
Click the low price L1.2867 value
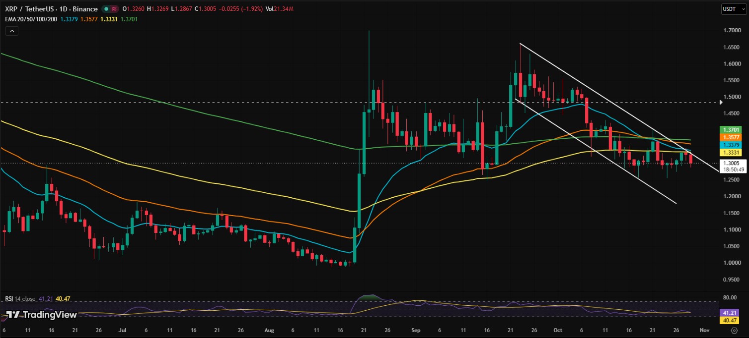coord(183,9)
